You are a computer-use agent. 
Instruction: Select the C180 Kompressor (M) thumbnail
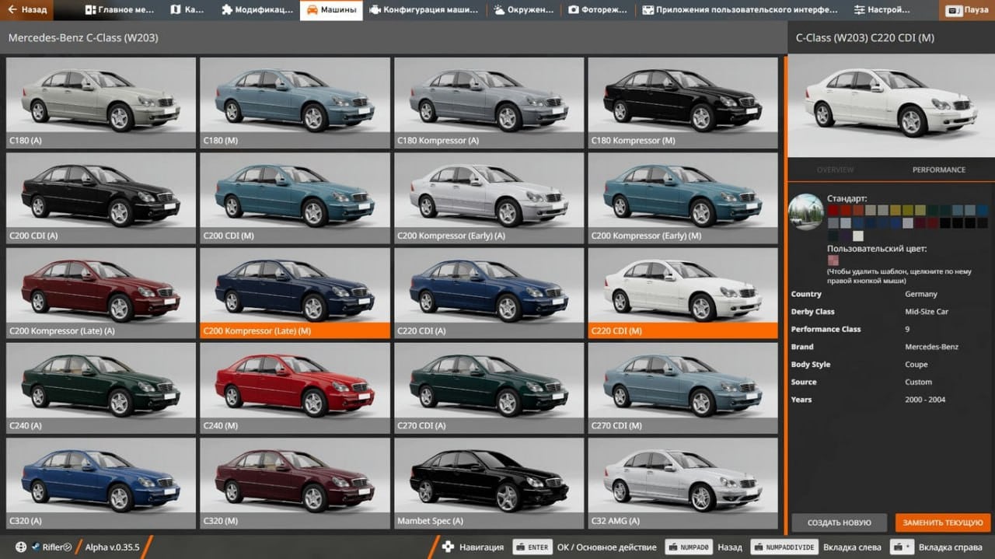tap(683, 103)
